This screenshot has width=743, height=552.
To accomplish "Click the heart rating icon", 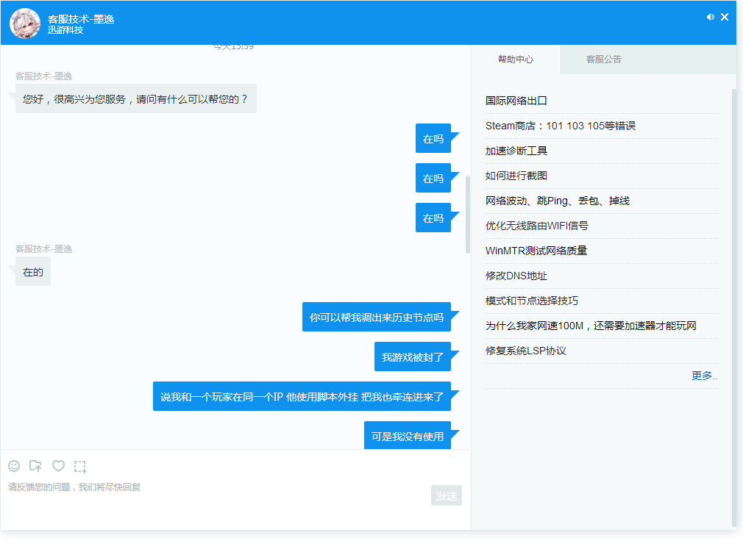I will tap(58, 466).
